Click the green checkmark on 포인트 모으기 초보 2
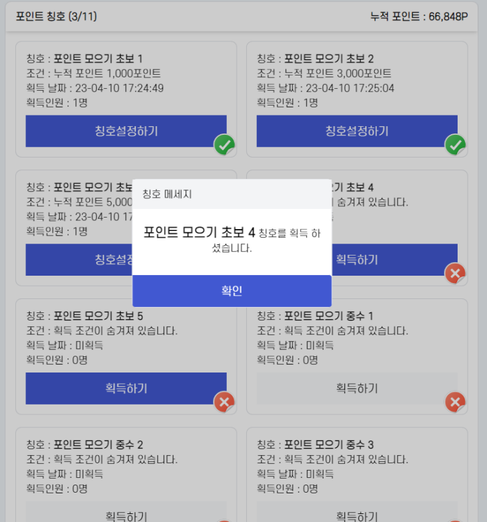 tap(455, 144)
